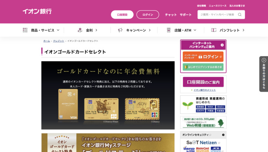268x152 pixels.
Task: Click the orange インターネットバンキング ログイン button
Action: (203, 56)
